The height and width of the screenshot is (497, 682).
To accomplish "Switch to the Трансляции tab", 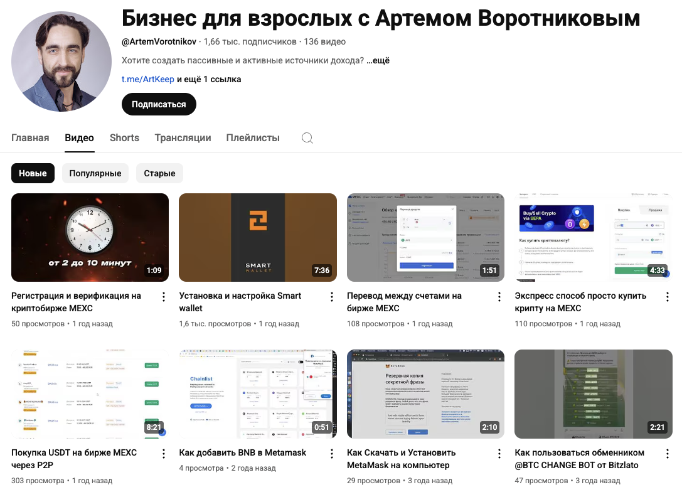I will [183, 138].
